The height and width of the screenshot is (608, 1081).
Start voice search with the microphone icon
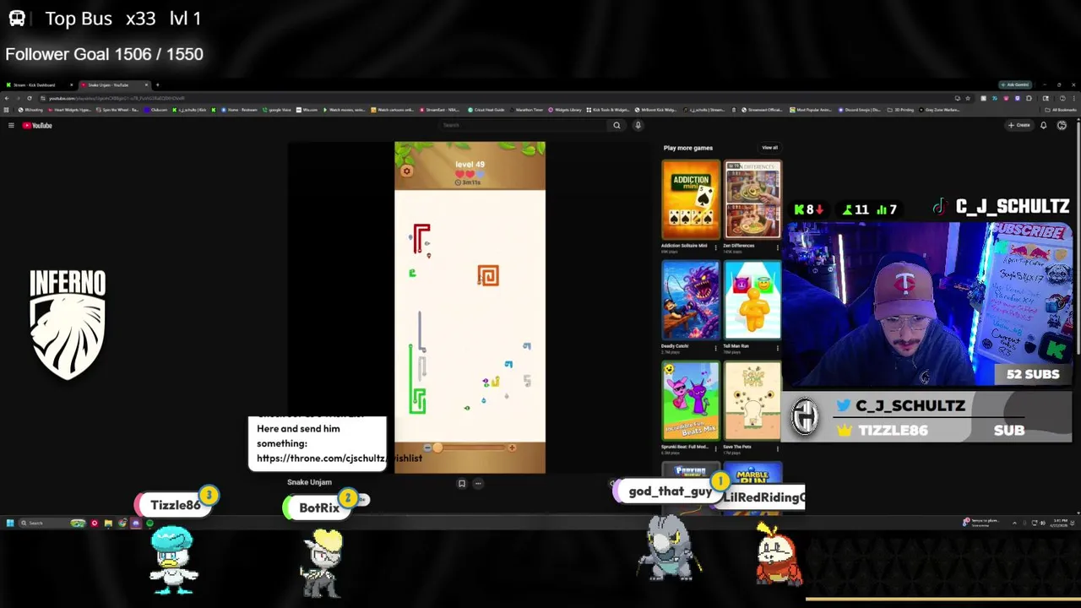point(638,125)
